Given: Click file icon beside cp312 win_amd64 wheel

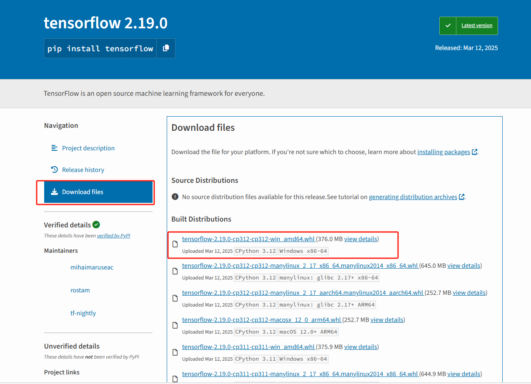Looking at the screenshot, I should coord(175,244).
